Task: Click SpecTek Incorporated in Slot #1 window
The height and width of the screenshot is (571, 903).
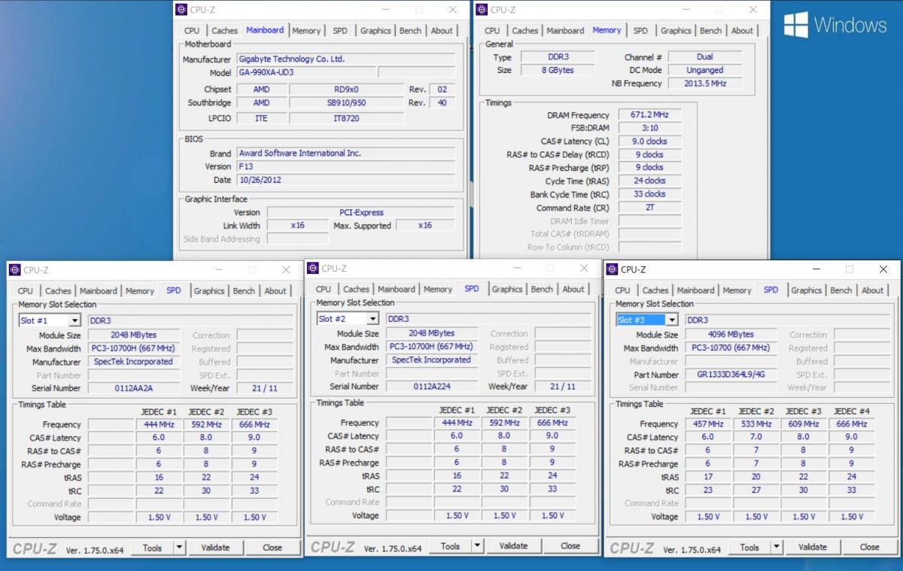Action: click(134, 362)
